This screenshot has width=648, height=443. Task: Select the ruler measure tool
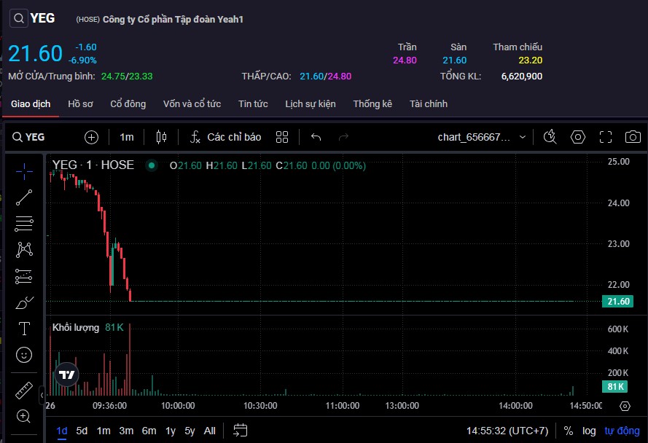[x=24, y=391]
